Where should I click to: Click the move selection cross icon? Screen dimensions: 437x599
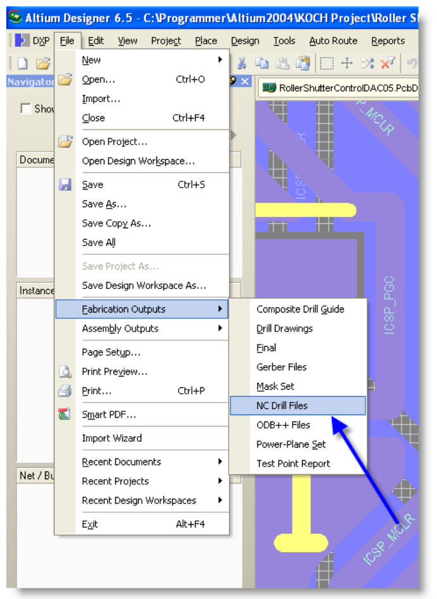tap(347, 63)
